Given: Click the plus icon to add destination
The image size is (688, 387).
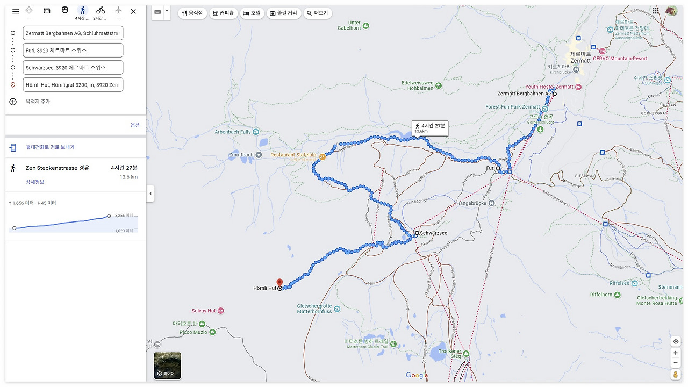Looking at the screenshot, I should coord(13,102).
